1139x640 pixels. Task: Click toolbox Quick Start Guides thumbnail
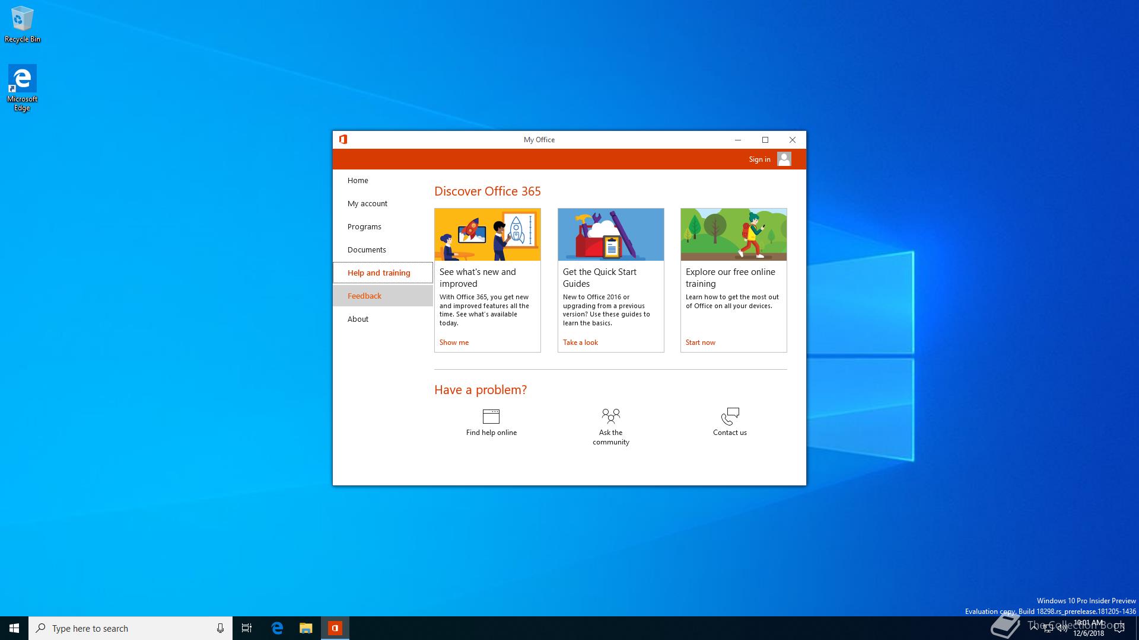[x=610, y=235]
